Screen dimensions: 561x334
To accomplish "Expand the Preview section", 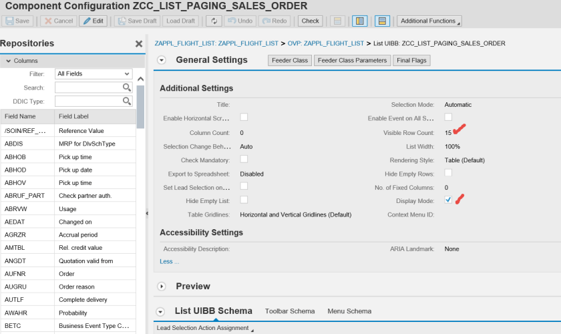I will tap(162, 287).
